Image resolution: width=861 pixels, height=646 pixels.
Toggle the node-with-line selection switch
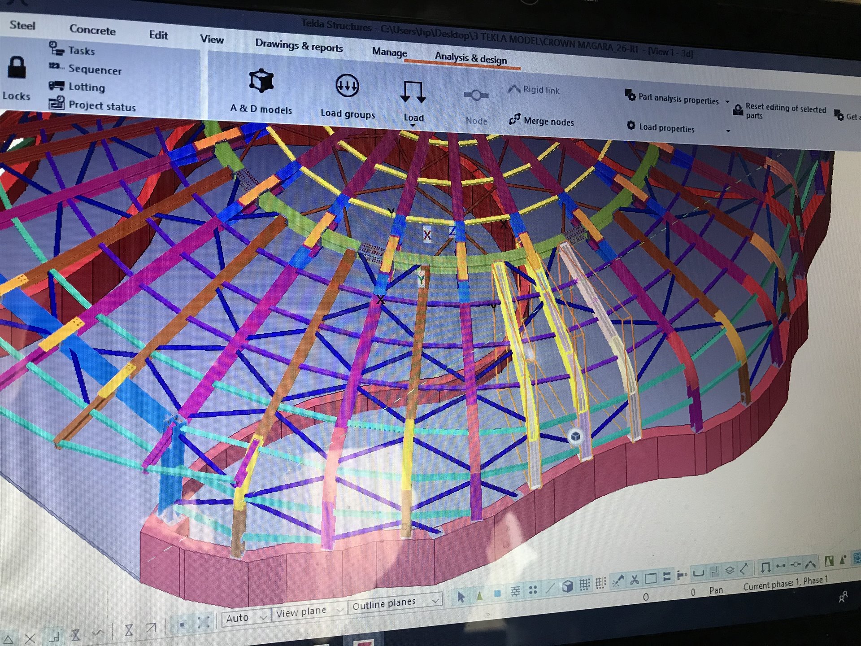coord(795,564)
